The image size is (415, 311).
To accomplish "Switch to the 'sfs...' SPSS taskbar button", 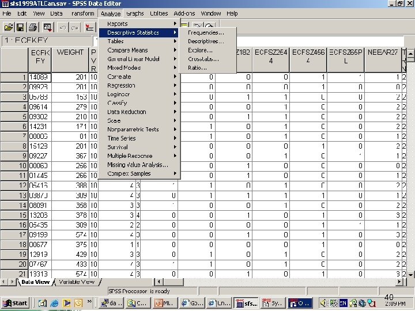I will 247,303.
